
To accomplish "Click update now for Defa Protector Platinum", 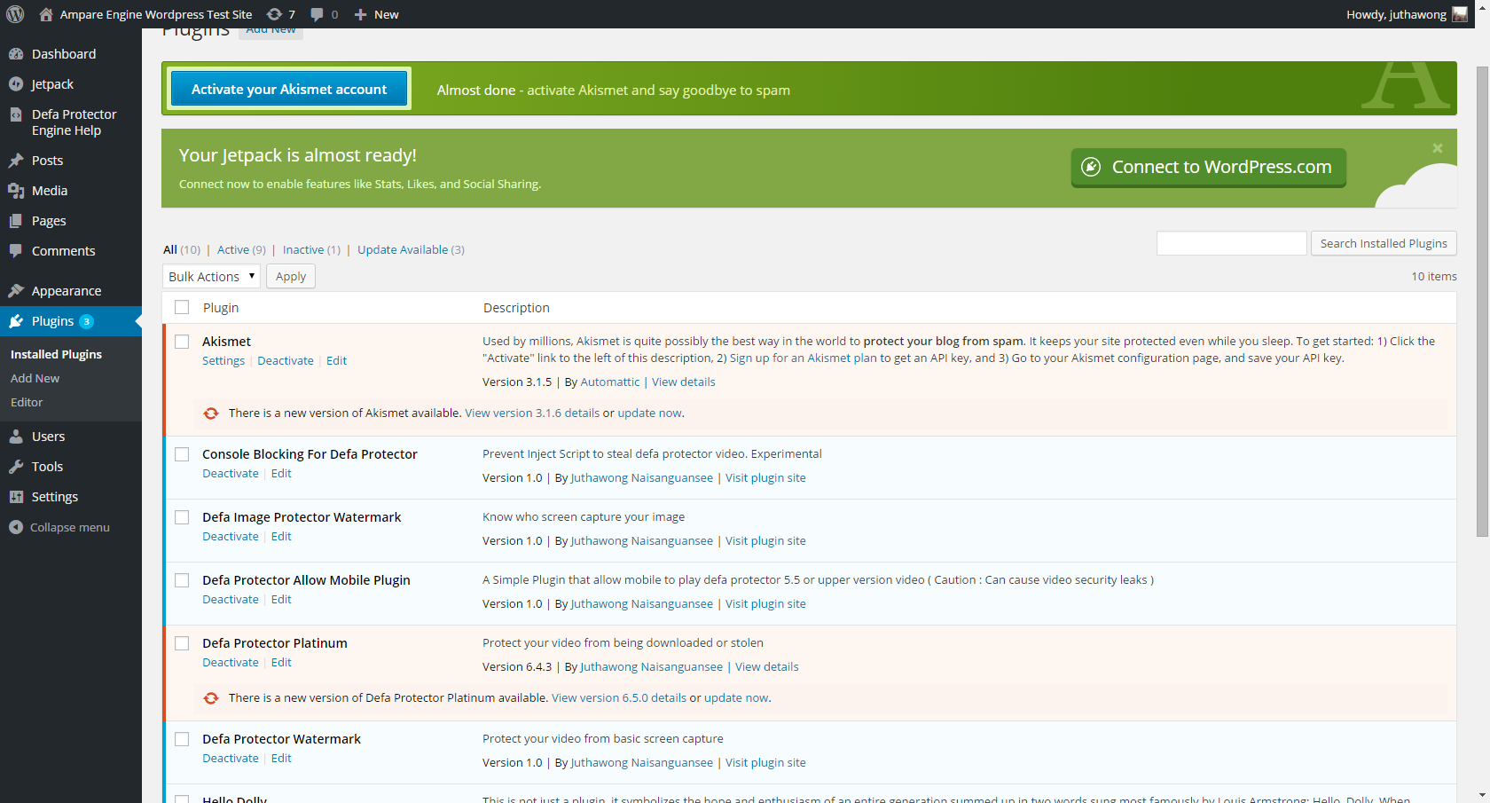I will (x=735, y=697).
